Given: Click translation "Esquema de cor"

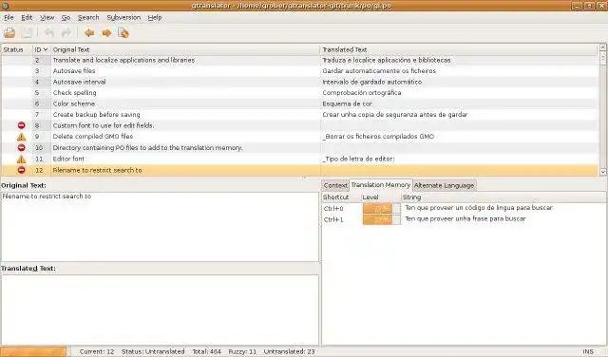Looking at the screenshot, I should (x=347, y=103).
